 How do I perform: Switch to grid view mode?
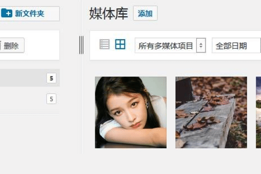point(120,44)
